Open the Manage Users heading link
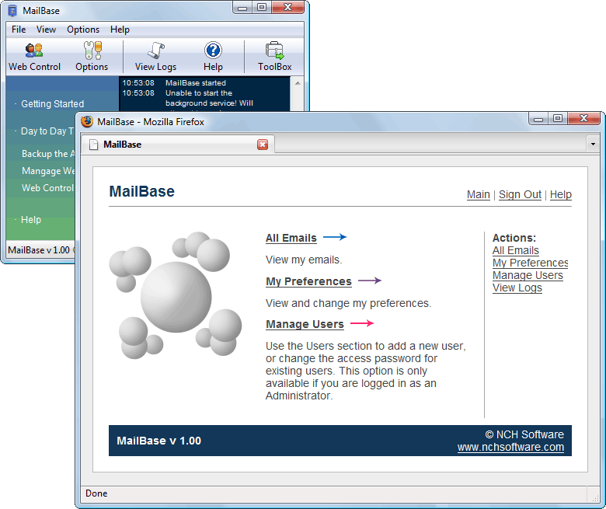This screenshot has height=509, width=606. point(305,324)
